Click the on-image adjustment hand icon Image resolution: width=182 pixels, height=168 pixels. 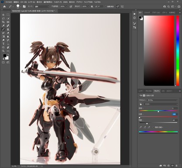pos(141,104)
